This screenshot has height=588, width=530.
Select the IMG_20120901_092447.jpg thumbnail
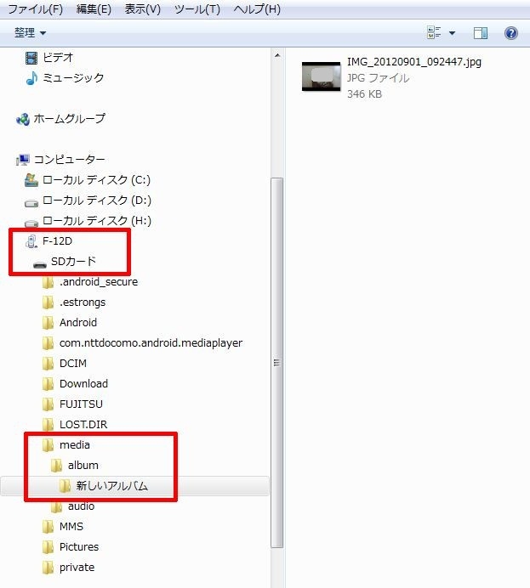pyautogui.click(x=322, y=76)
